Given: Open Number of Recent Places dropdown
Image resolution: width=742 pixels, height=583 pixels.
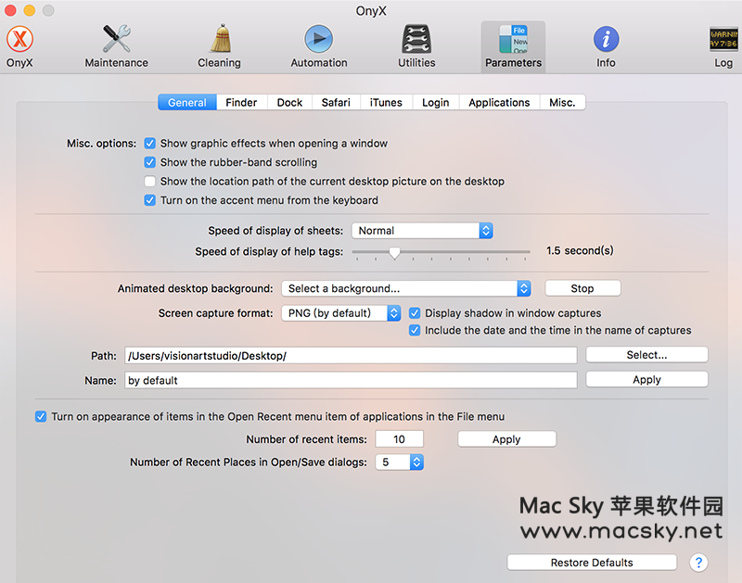Looking at the screenshot, I should (400, 462).
